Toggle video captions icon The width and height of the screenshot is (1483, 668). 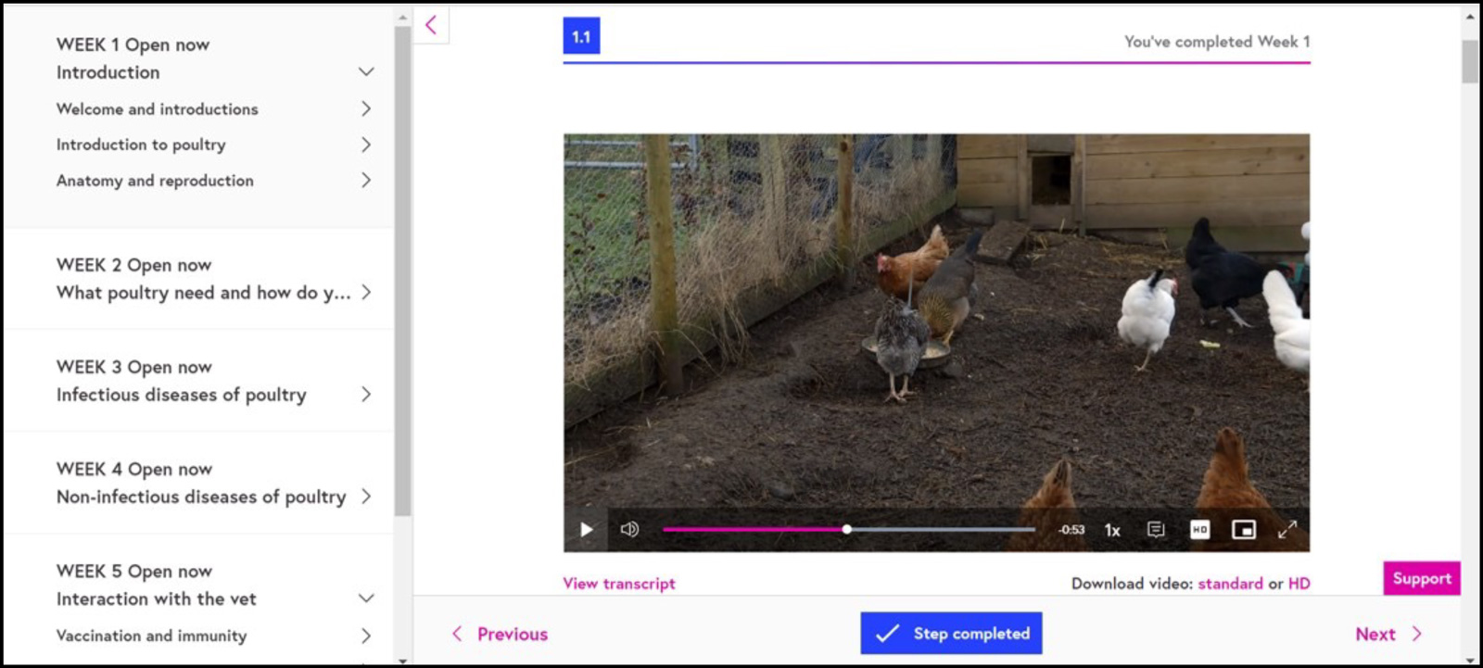click(1156, 530)
